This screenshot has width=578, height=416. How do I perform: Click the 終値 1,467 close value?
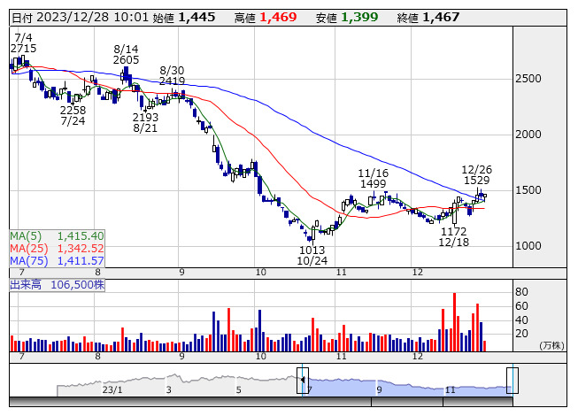pyautogui.click(x=428, y=18)
